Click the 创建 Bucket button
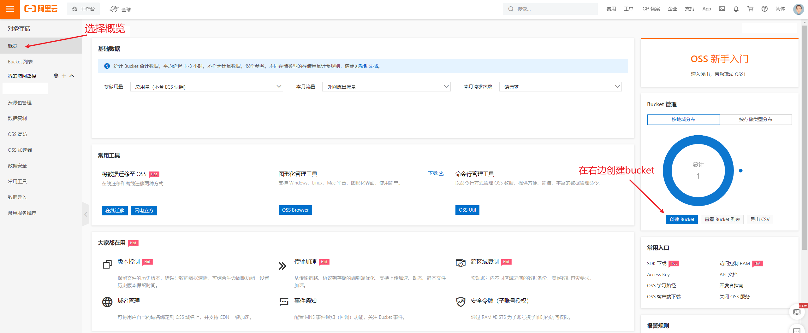Image resolution: width=808 pixels, height=333 pixels. (x=682, y=219)
